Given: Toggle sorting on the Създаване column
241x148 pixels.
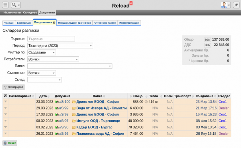Looking at the screenshot, I should [215, 96].
